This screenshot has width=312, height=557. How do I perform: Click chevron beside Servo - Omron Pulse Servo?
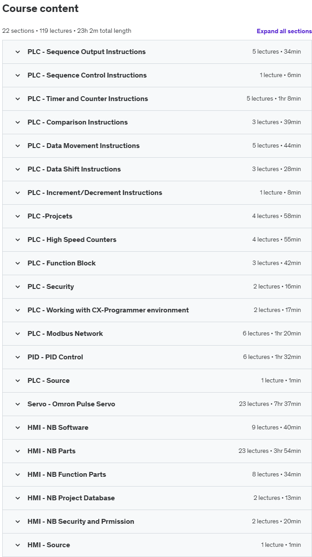pos(18,404)
